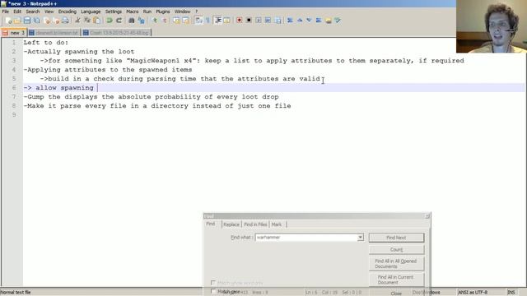Toggle the Indent Guide toolbar icon
Screen dimensions: 527x296
point(217,21)
